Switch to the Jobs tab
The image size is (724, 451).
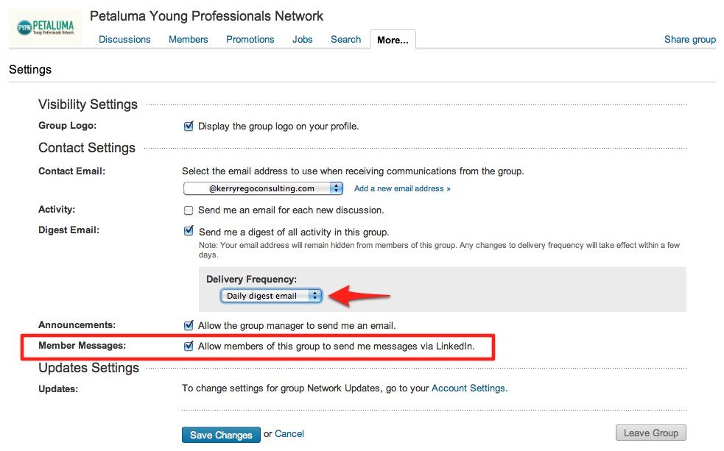pos(302,40)
